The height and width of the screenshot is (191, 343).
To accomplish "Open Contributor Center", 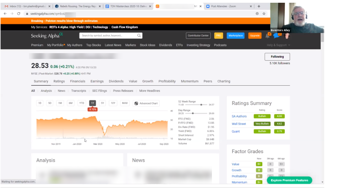I will coord(198,36).
